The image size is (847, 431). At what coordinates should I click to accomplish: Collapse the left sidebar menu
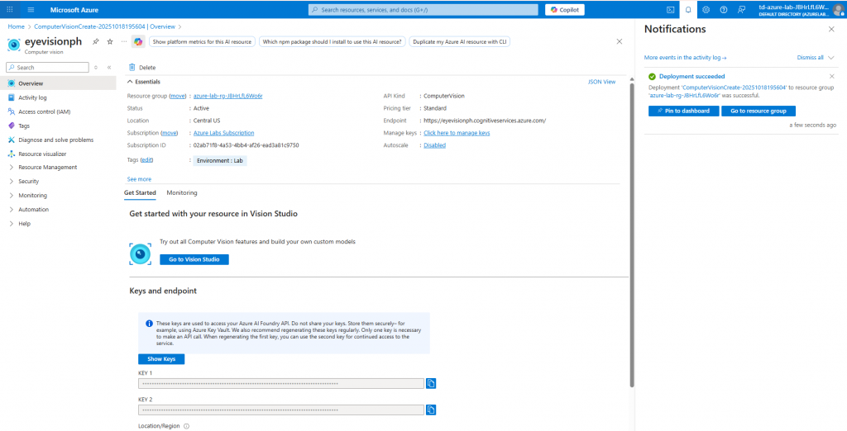tap(108, 67)
